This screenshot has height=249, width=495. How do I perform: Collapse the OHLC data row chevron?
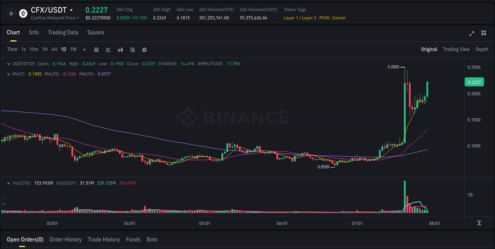click(9, 64)
